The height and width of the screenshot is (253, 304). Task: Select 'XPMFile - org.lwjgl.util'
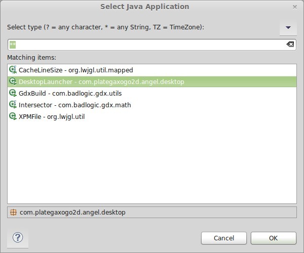[152, 116]
